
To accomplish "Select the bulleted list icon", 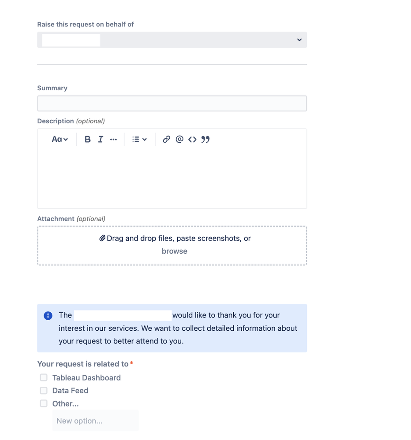I will point(136,139).
